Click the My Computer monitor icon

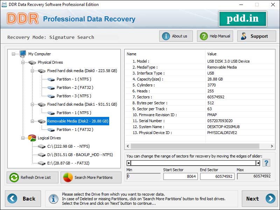(x=23, y=54)
